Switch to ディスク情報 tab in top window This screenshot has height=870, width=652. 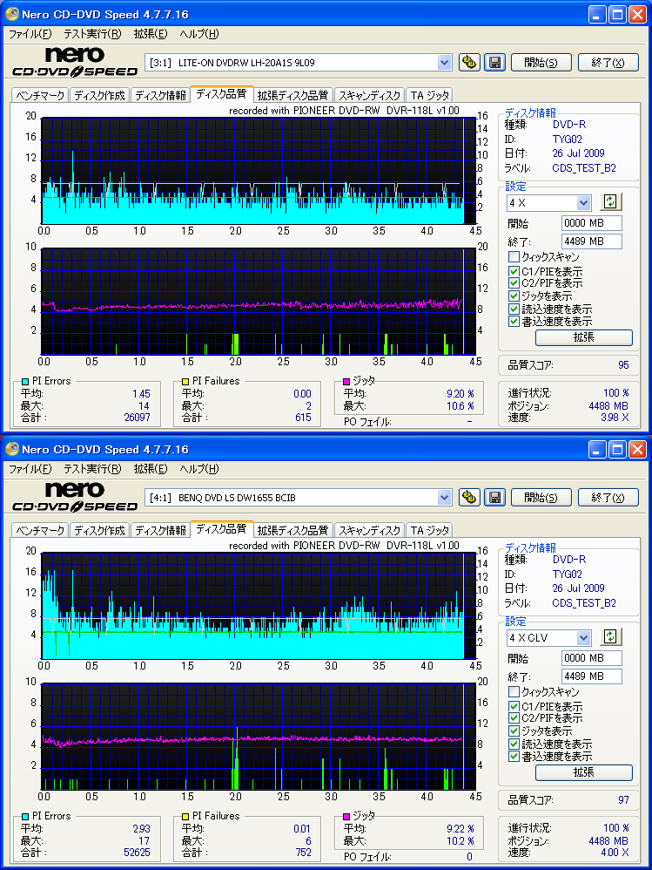[x=161, y=95]
